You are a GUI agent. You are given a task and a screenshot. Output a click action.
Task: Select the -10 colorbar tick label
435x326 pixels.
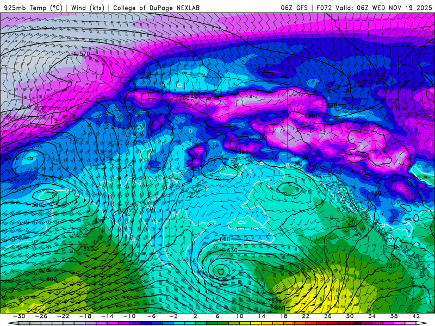coord(129,316)
